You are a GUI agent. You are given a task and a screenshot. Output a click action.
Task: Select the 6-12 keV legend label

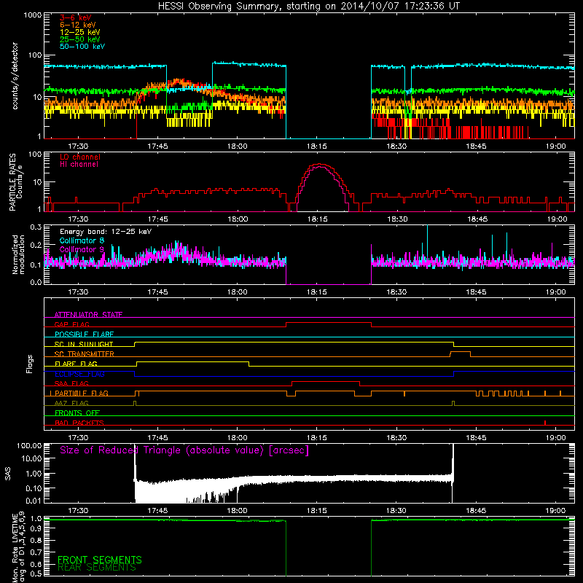click(x=78, y=25)
